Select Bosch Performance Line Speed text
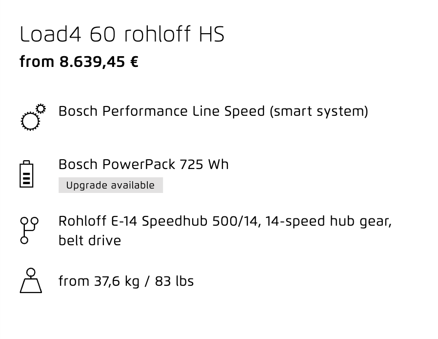This screenshot has width=438, height=339. coord(161,111)
